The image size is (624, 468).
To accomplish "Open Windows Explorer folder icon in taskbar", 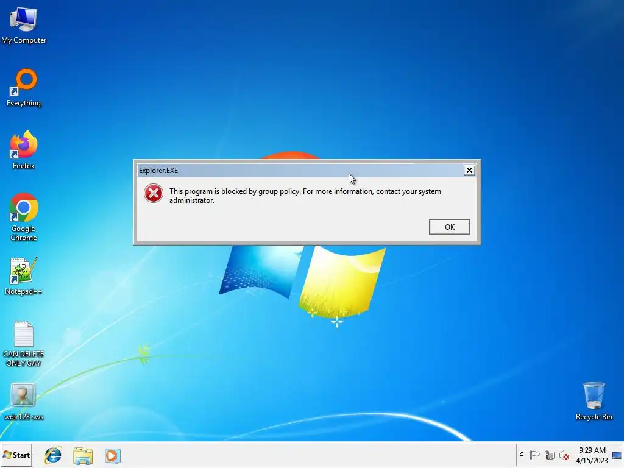I will [x=83, y=455].
